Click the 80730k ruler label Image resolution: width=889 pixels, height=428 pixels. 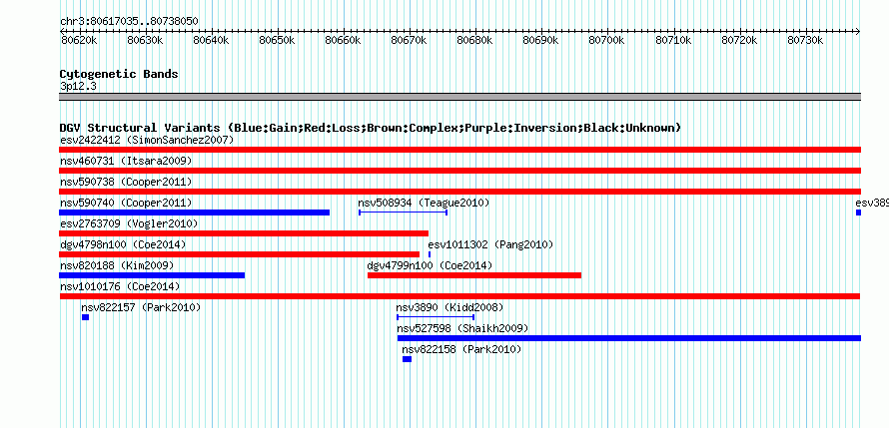click(804, 40)
